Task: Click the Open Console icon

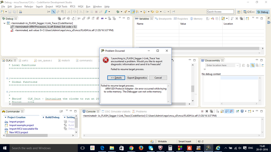Action: (x=249, y=111)
